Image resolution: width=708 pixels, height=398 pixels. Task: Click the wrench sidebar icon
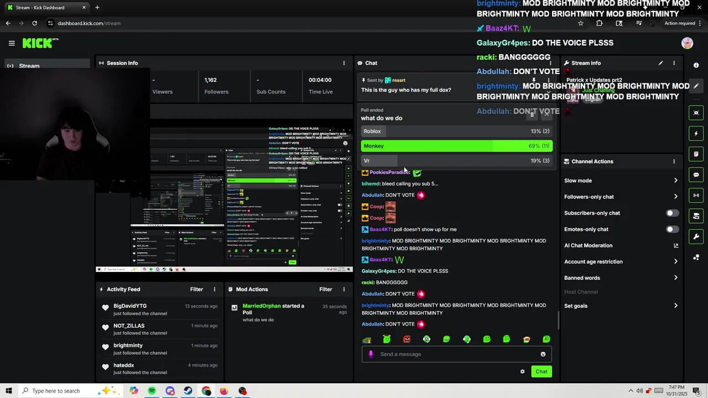point(696,237)
